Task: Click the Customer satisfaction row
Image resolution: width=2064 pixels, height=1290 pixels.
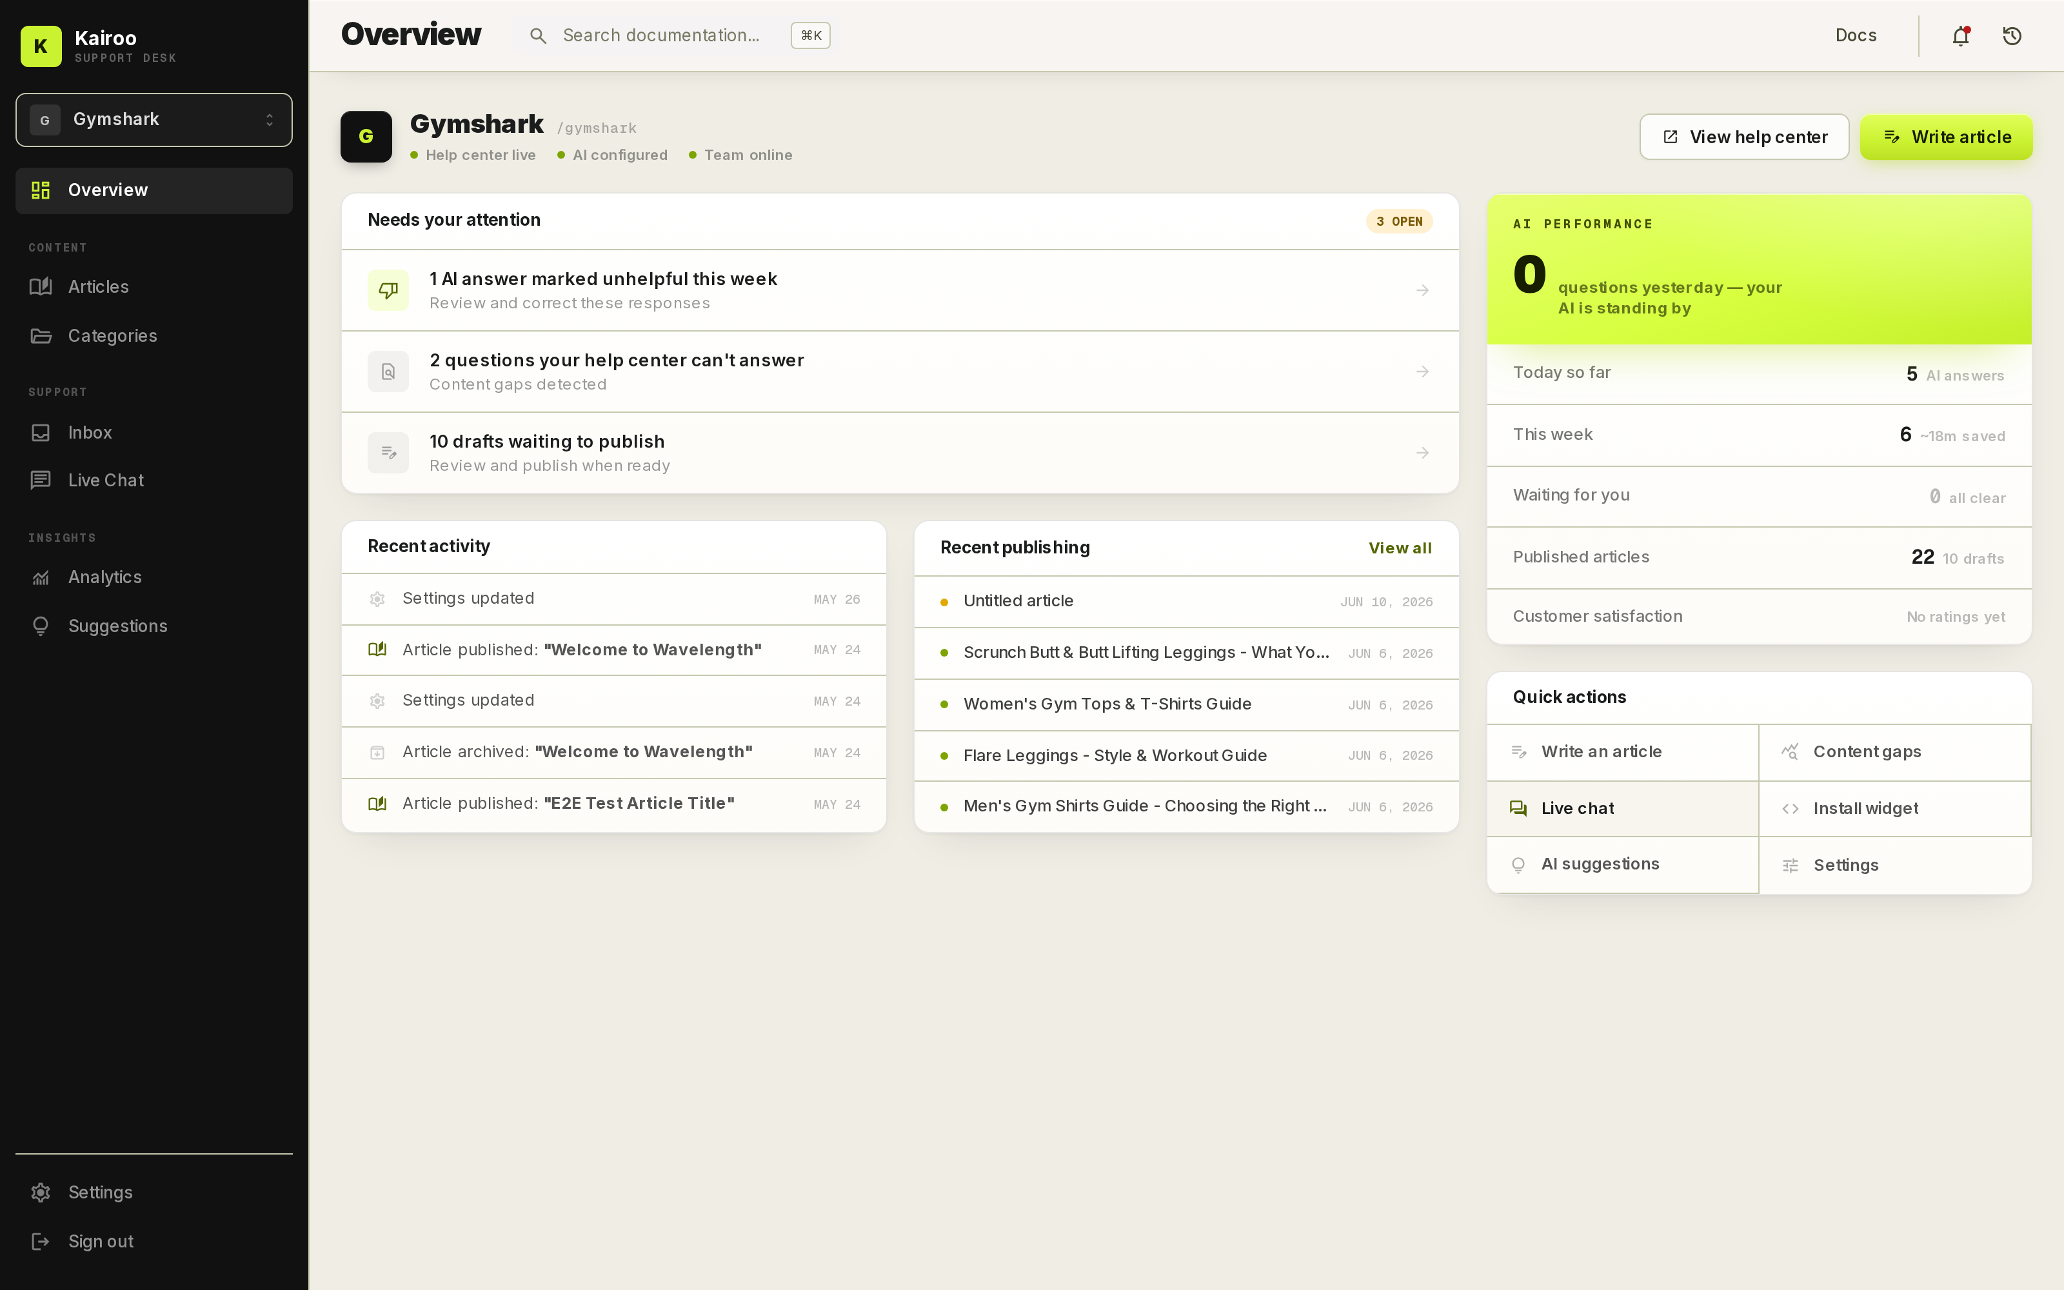Action: (x=1759, y=616)
